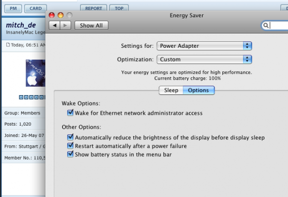Screen dimensions: 288x197
Task: Open mitch_de username profile link
Action: [x=21, y=25]
